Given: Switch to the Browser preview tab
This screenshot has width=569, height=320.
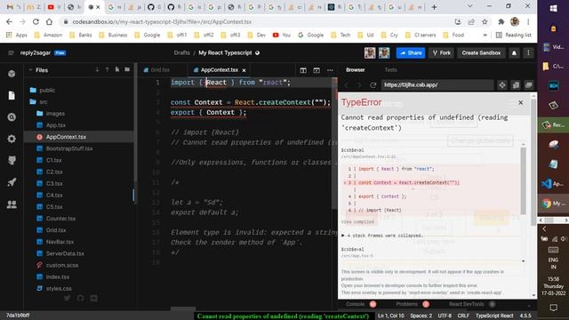Looking at the screenshot, I should coord(356,69).
